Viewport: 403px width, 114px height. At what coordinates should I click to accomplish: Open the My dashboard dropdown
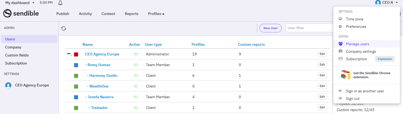20,3
